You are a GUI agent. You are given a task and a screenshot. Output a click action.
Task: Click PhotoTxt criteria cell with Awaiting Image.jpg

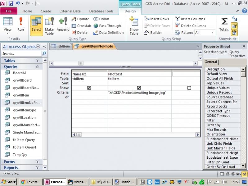(x=139, y=93)
